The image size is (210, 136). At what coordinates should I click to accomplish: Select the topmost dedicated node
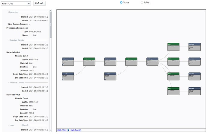pos(194,47)
